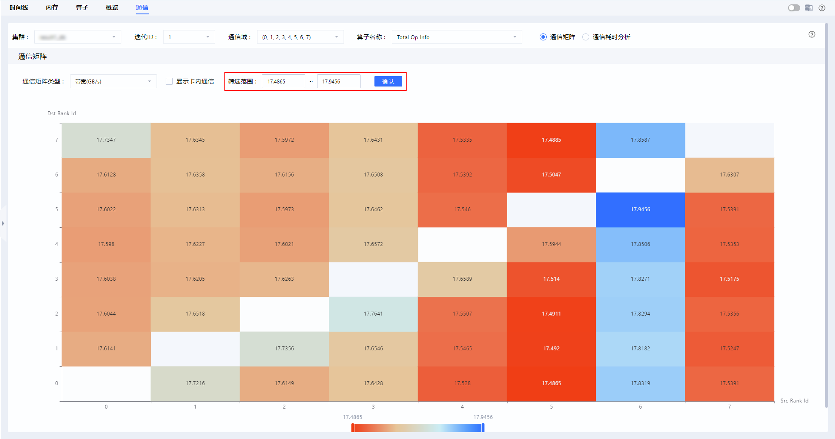Click heatmap cell 17.5972
Screen dimensions: 835x439
point(284,140)
